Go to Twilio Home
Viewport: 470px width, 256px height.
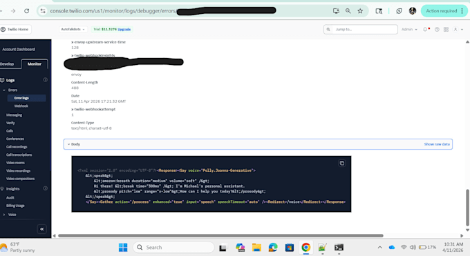point(15,30)
